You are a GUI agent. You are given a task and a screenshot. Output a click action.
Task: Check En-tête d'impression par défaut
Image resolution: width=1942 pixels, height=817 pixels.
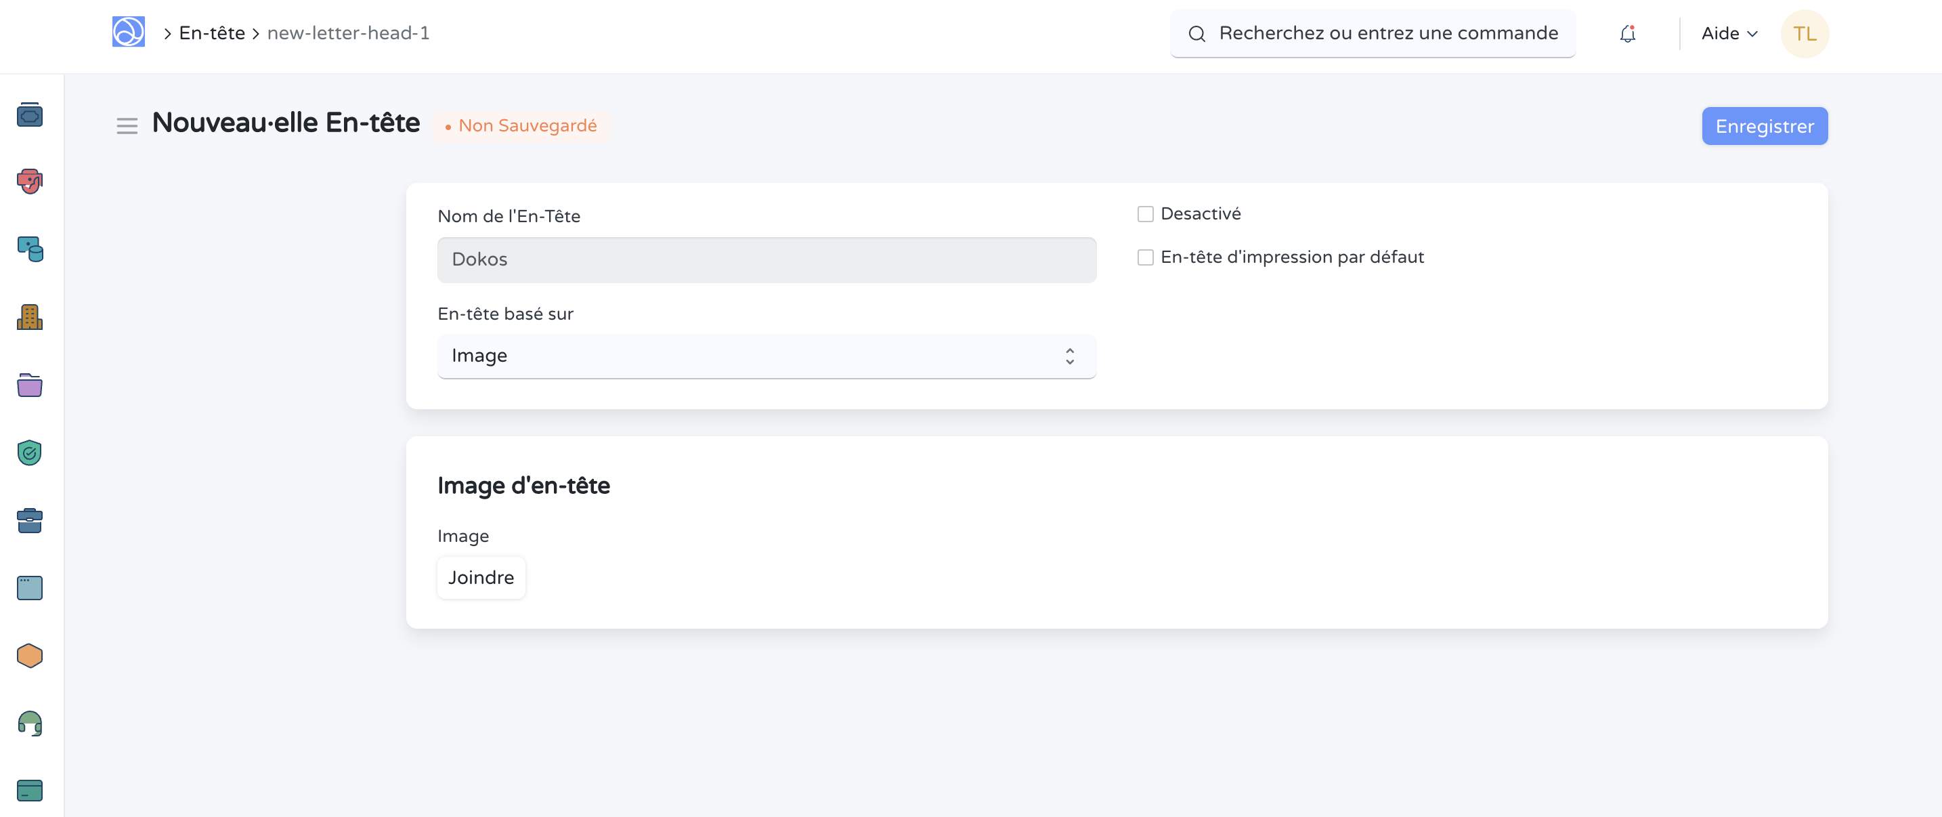1145,257
